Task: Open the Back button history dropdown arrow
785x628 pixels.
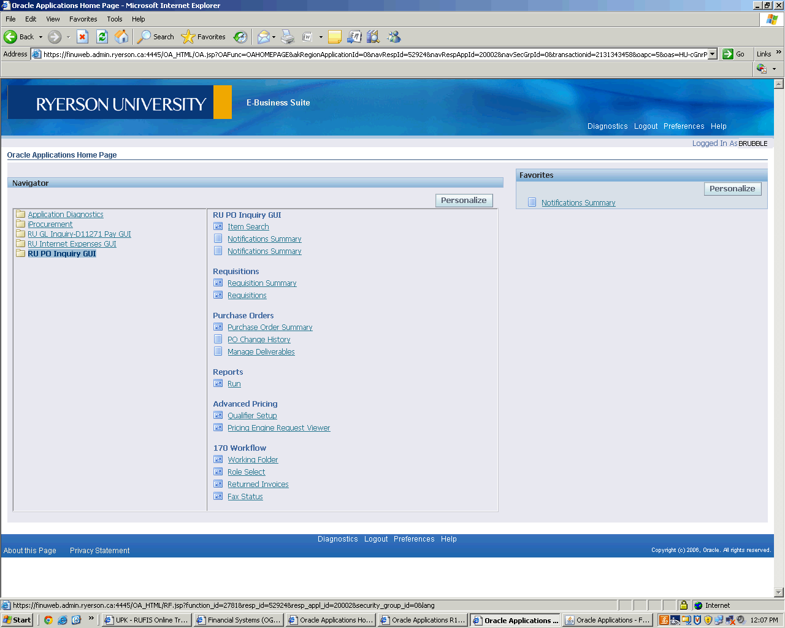Action: coord(41,37)
